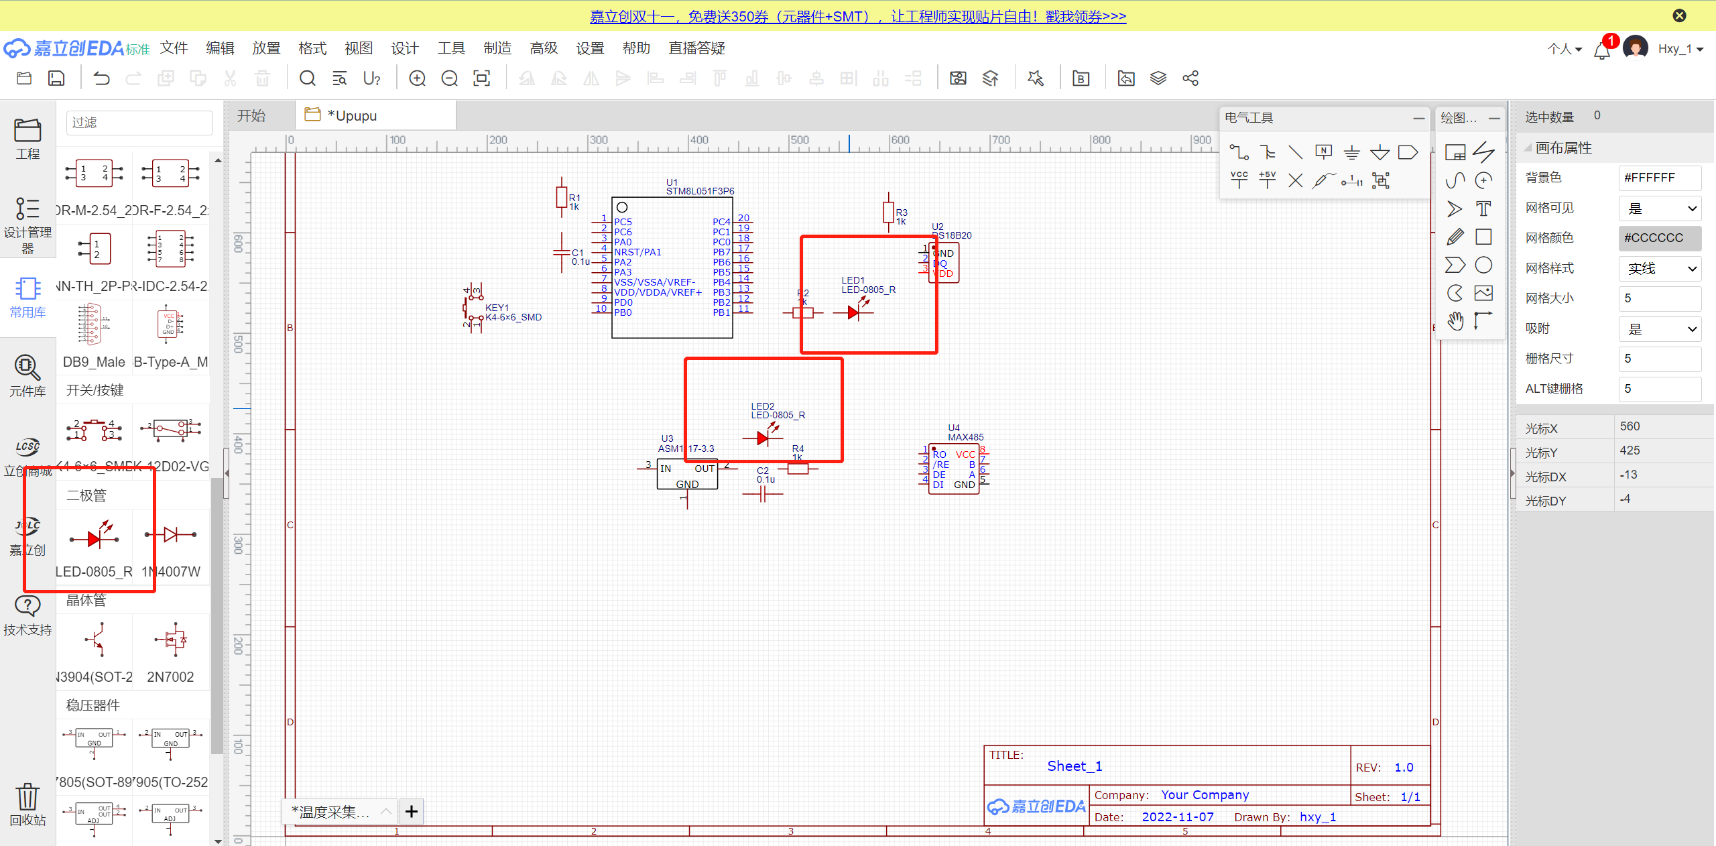Click the Undo icon in toolbar
Image resolution: width=1716 pixels, height=846 pixels.
[x=101, y=78]
